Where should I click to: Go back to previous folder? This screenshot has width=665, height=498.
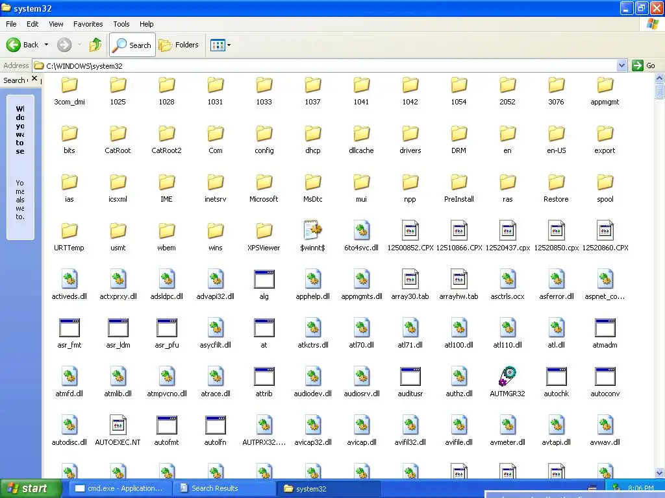tap(23, 45)
